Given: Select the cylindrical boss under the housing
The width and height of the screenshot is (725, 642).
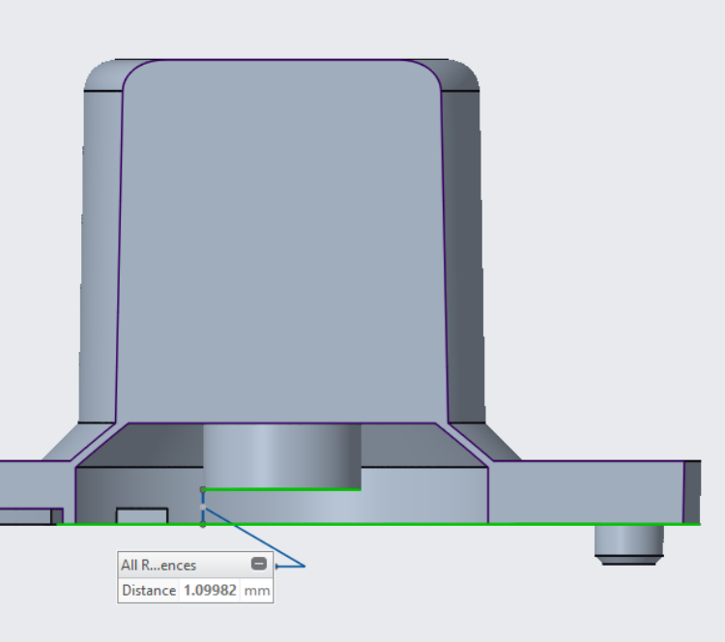Looking at the screenshot, I should [x=280, y=454].
